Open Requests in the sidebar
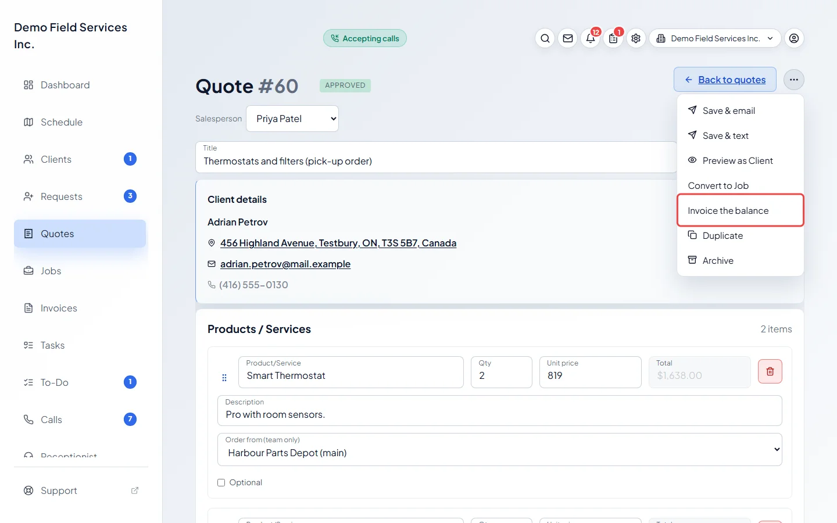837x523 pixels. 80,196
